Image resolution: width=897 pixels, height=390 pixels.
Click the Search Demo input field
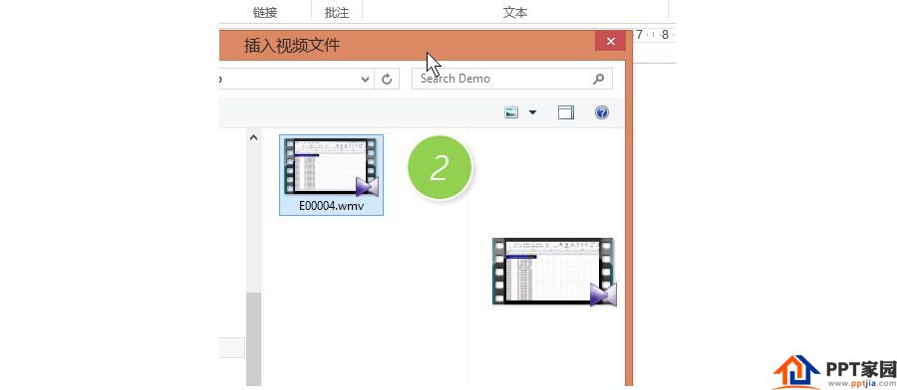(512, 79)
